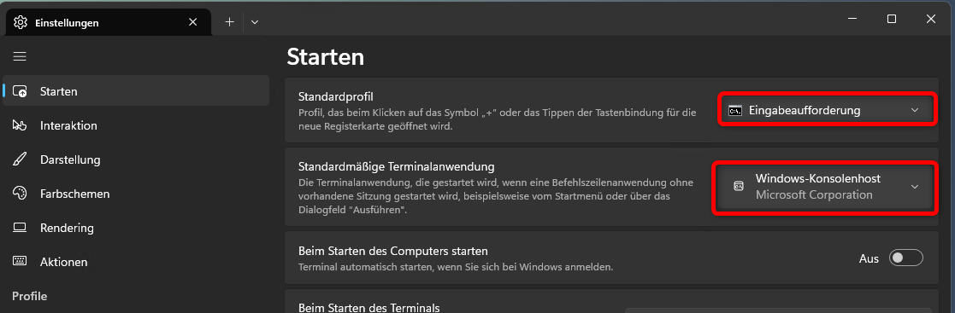Toggle the hamburger navigation menu
This screenshot has width=955, height=313.
[x=20, y=56]
